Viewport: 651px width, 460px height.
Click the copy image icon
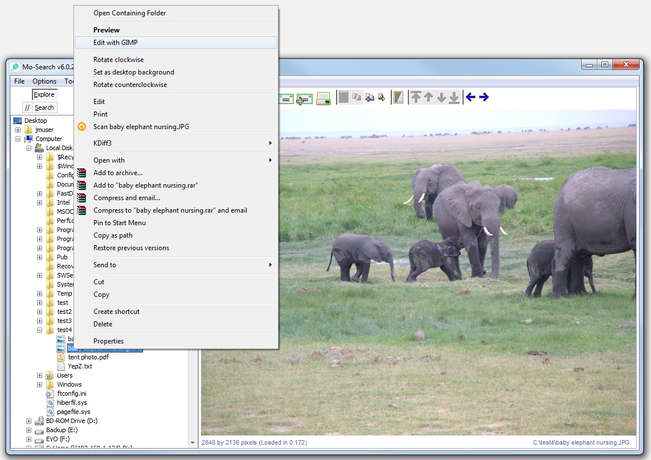coord(358,97)
